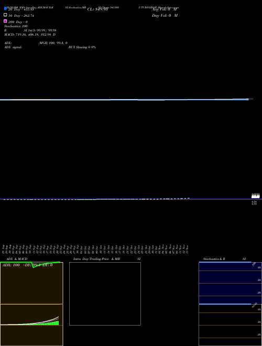Click the 'BUY Slowing @ 0%' signal text

tap(82, 47)
